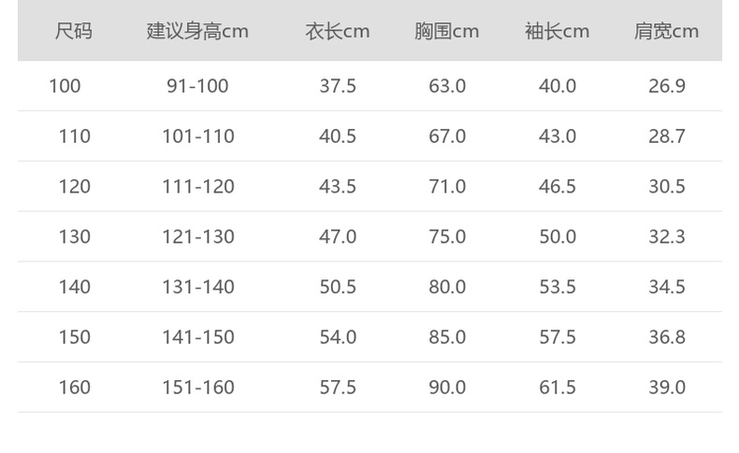Select the 袖长cm header cell
The width and height of the screenshot is (739, 453).
pos(558,31)
